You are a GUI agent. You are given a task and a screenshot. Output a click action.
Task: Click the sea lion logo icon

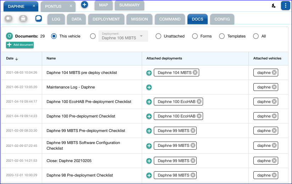274,6
